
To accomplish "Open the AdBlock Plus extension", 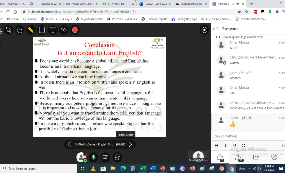I will [x=256, y=12].
